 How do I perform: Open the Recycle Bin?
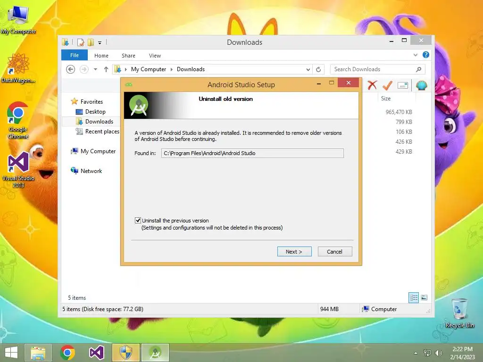coord(459,313)
